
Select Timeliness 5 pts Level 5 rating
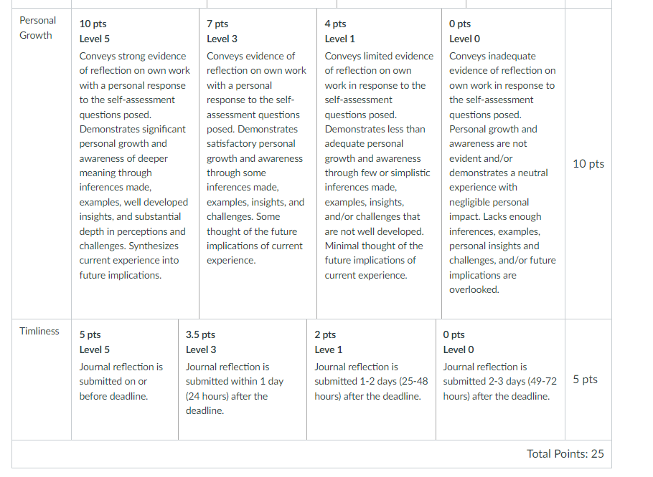125,380
